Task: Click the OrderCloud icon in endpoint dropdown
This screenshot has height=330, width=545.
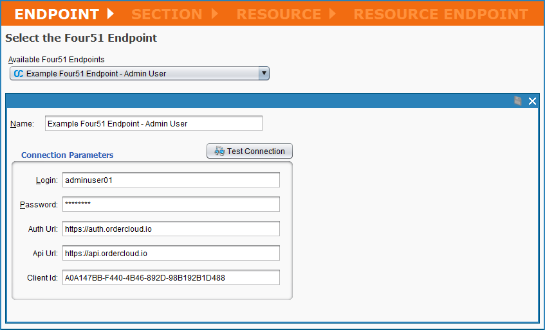Action: click(19, 74)
